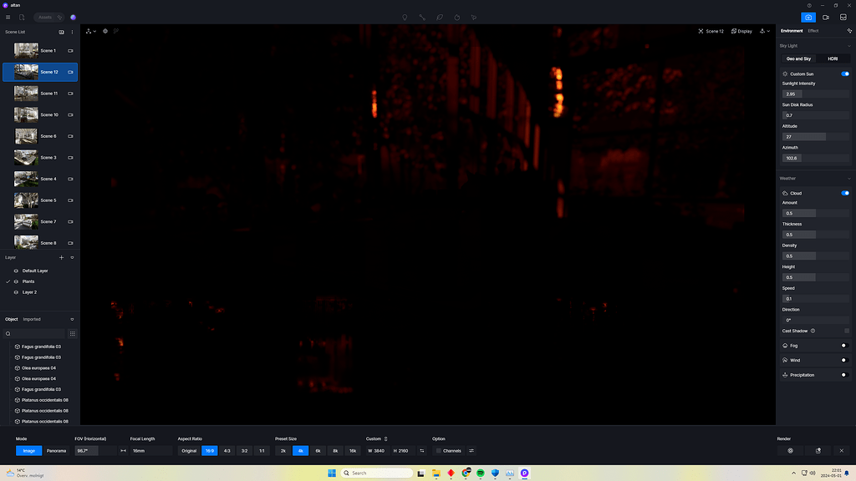Viewport: 856px width, 481px height.
Task: Collapse the Sky Light section
Action: (x=848, y=46)
